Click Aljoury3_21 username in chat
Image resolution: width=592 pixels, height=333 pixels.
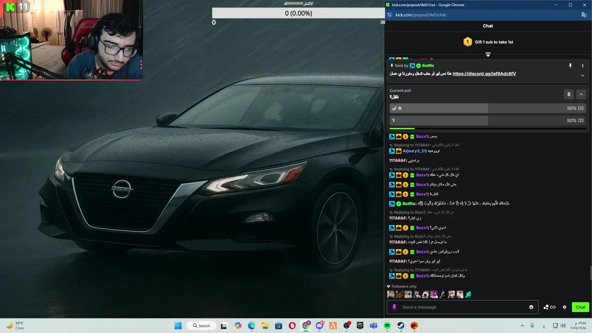pos(414,151)
